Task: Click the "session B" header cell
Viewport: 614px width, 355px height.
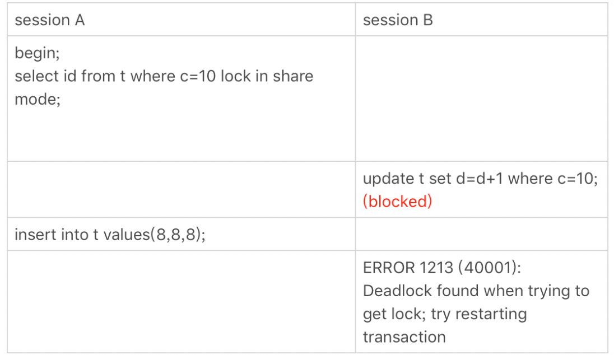Action: tap(398, 21)
